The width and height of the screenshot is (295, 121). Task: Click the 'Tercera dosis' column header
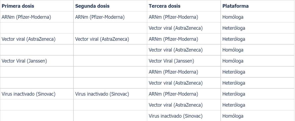point(164,6)
